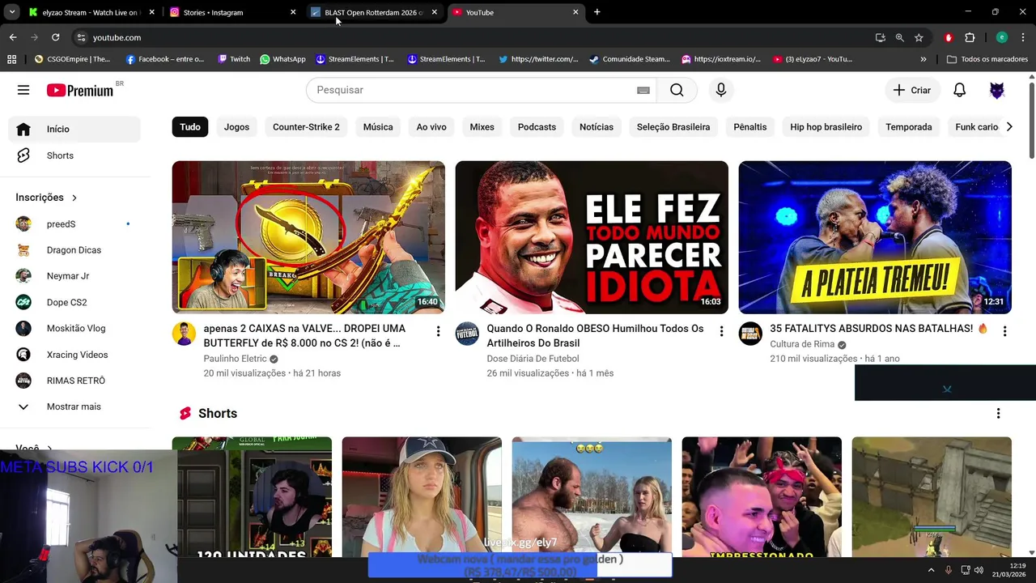This screenshot has height=583, width=1036.
Task: Open Dose Diária de Futebol channel avatar
Action: (x=467, y=334)
